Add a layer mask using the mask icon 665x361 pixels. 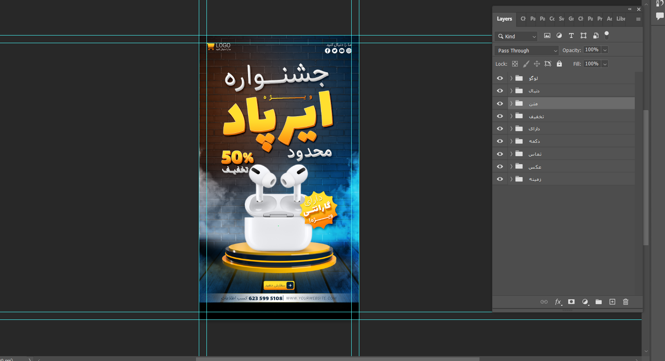[571, 302]
